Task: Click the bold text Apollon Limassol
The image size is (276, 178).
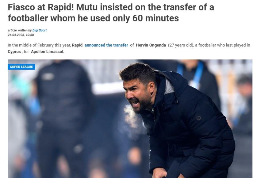Action: [48, 52]
